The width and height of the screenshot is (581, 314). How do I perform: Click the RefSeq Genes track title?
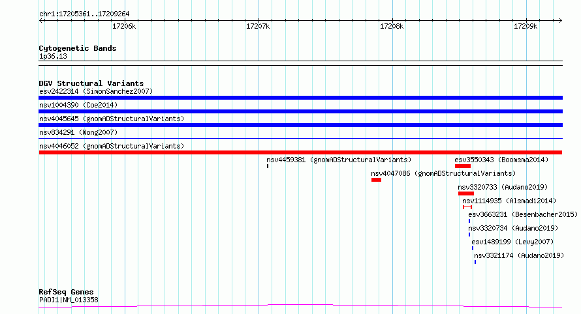(x=66, y=293)
